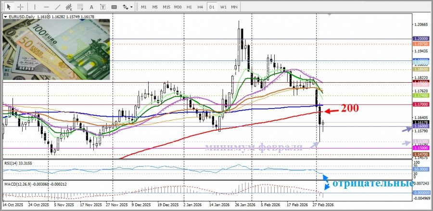The width and height of the screenshot is (433, 211).
Task: Click the 1.16405 price scale value
Action: click(x=421, y=117)
